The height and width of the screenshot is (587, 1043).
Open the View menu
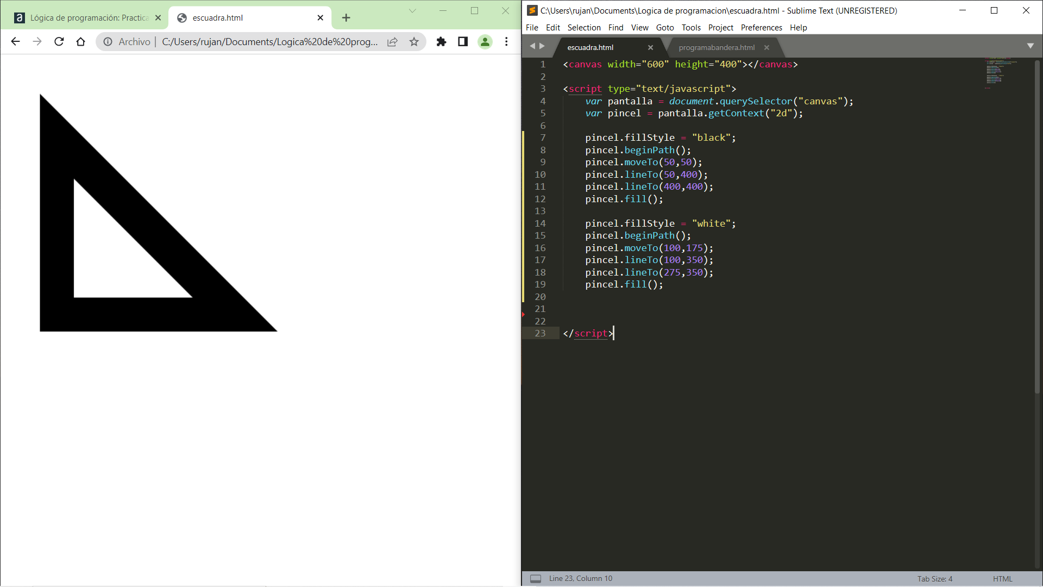(639, 28)
